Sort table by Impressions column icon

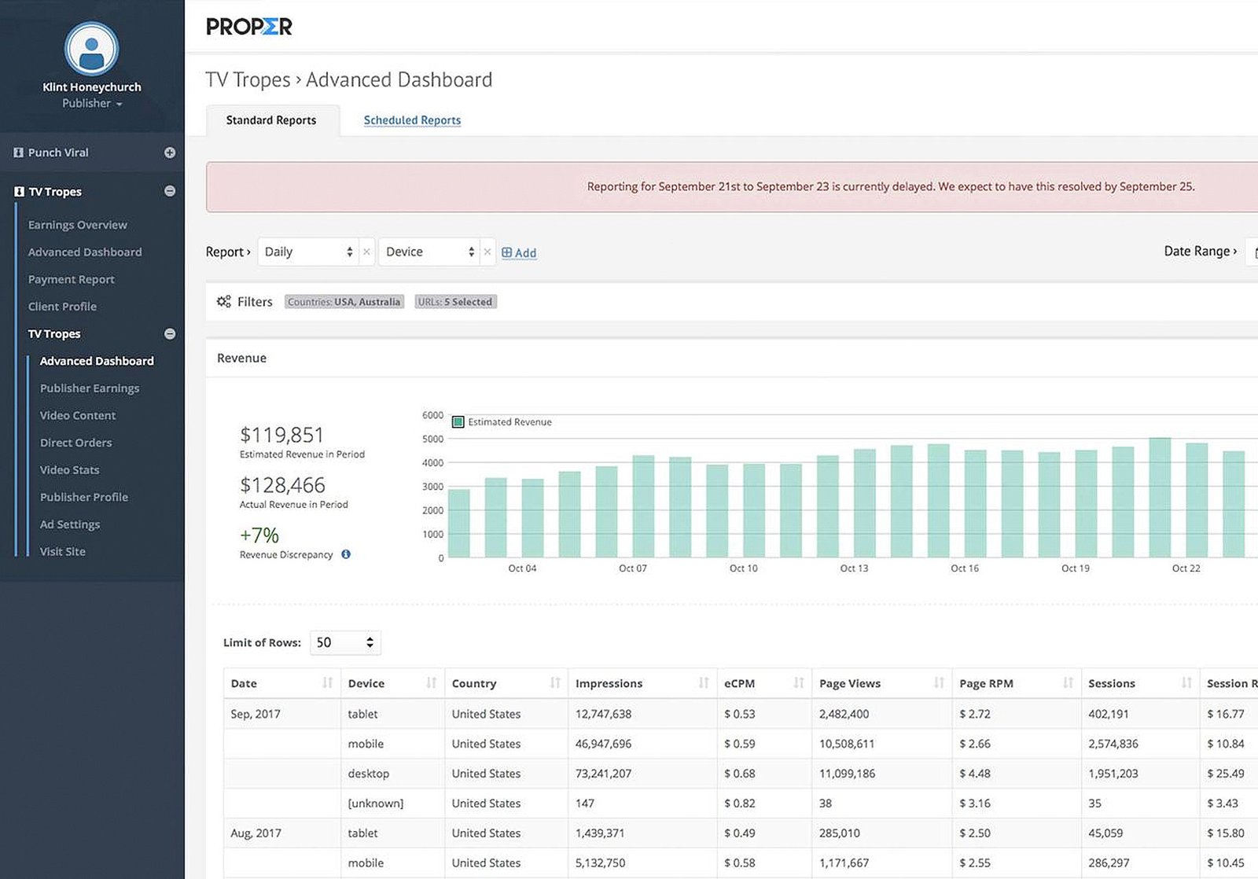pos(703,683)
